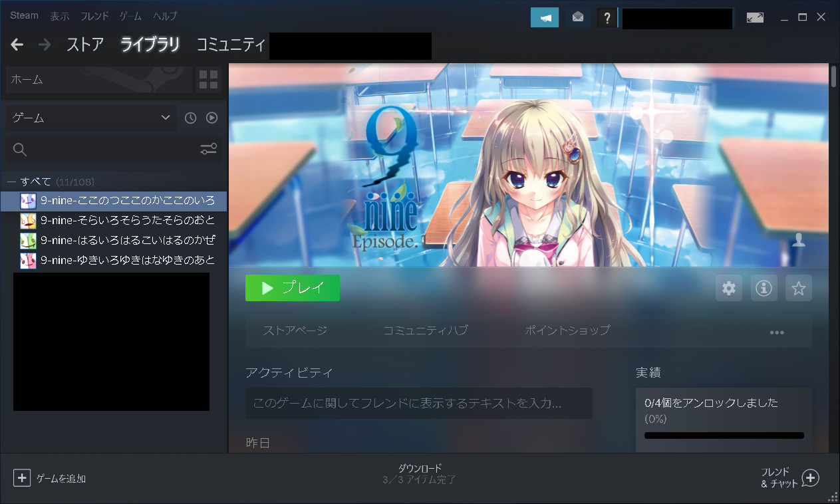Open the announcements megaphone icon
Image resolution: width=840 pixels, height=504 pixels.
(545, 17)
